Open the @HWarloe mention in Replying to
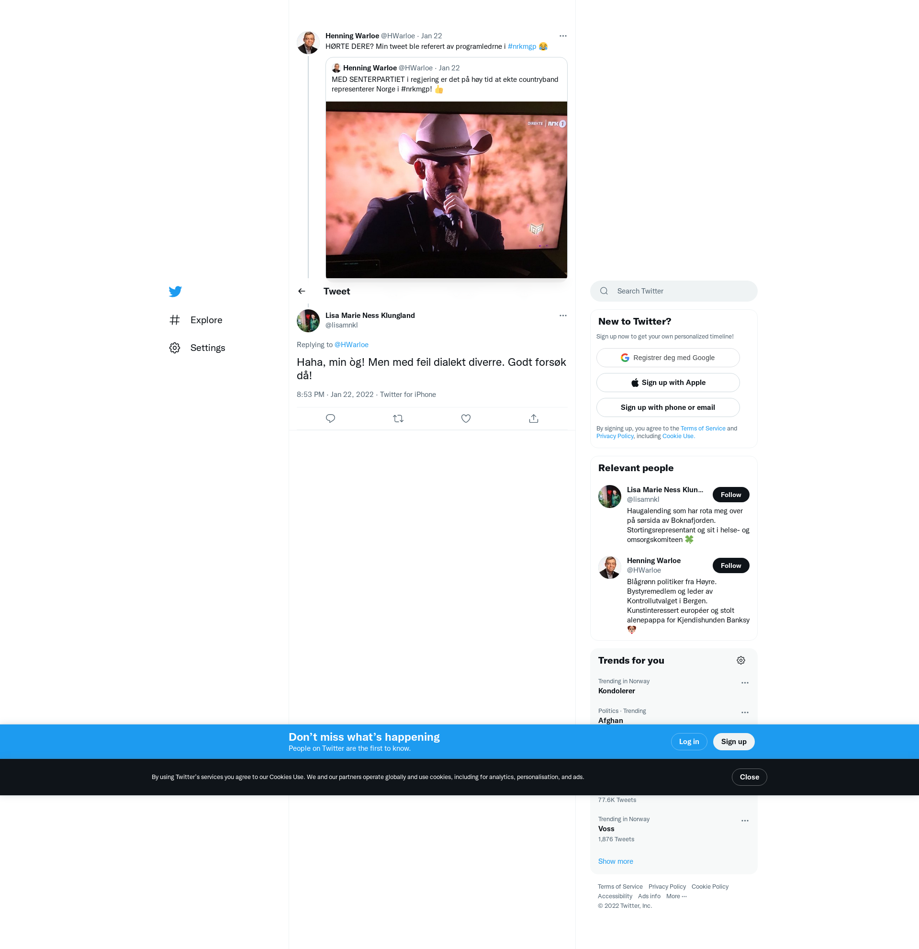The width and height of the screenshot is (919, 949). pyautogui.click(x=351, y=345)
